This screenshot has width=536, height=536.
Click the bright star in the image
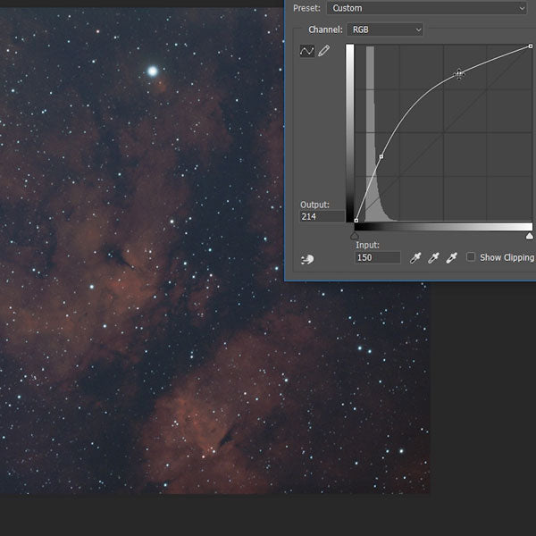[x=153, y=71]
